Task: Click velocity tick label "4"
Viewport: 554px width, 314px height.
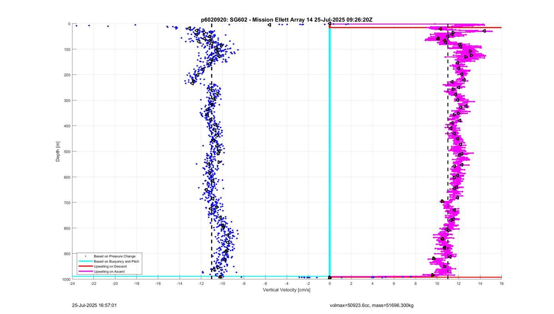Action: (x=373, y=283)
